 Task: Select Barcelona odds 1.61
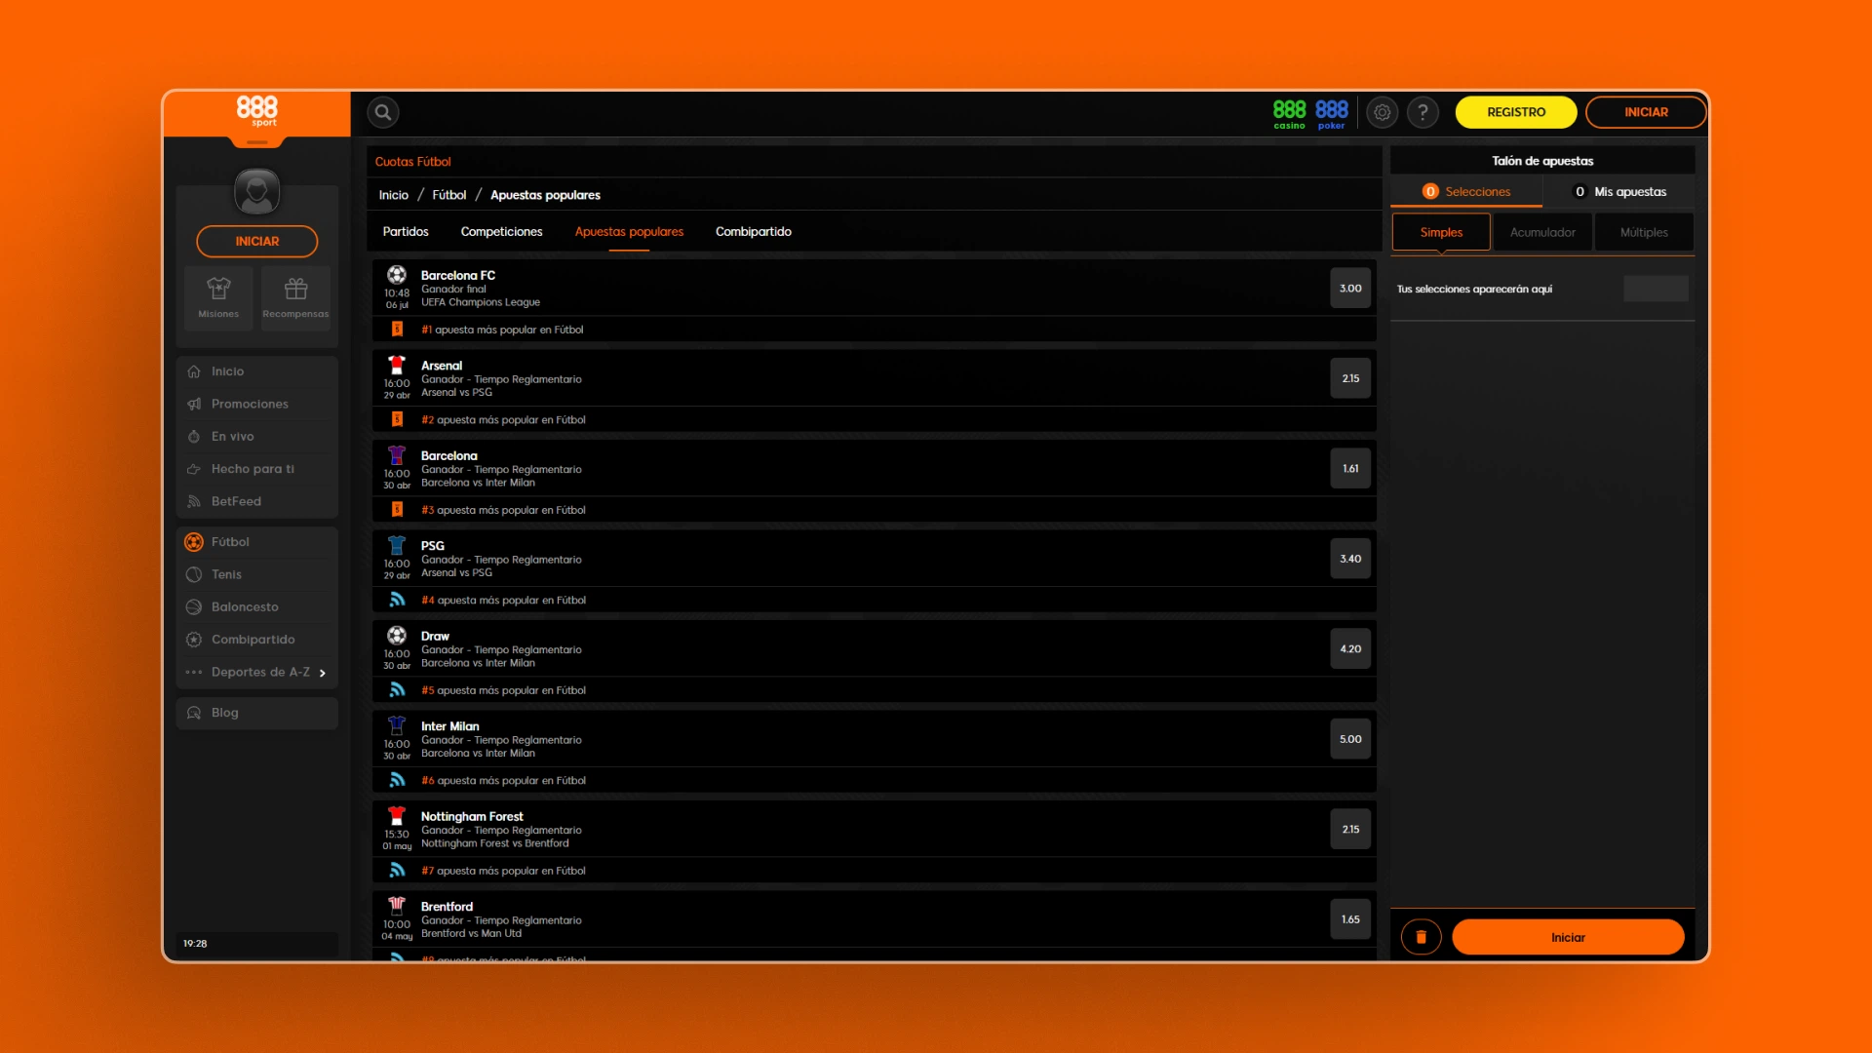(1350, 469)
